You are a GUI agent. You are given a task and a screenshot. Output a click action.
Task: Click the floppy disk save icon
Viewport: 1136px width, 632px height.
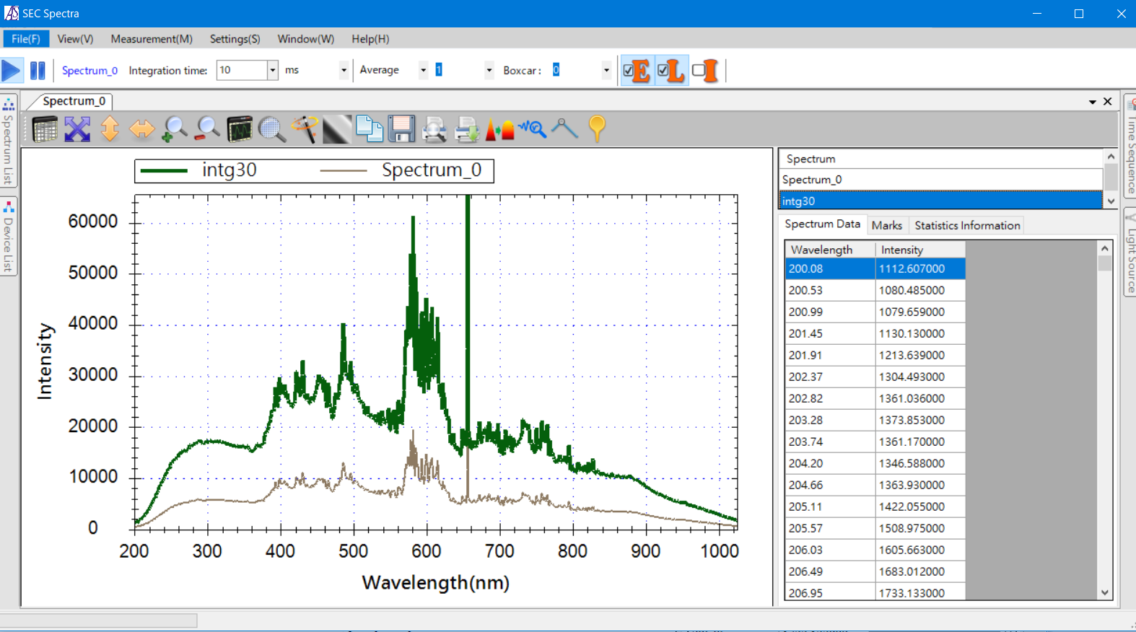pos(401,129)
